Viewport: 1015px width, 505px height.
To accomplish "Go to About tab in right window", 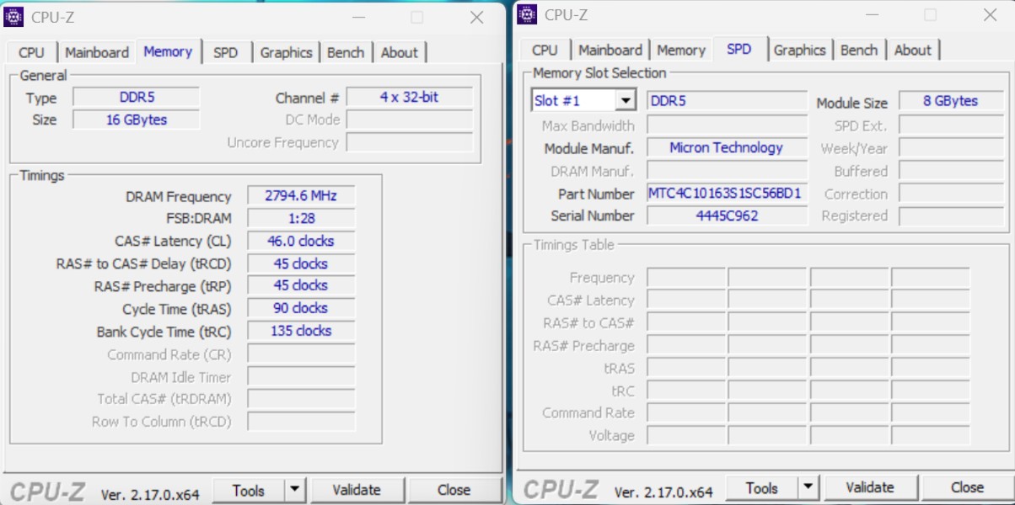I will click(912, 50).
